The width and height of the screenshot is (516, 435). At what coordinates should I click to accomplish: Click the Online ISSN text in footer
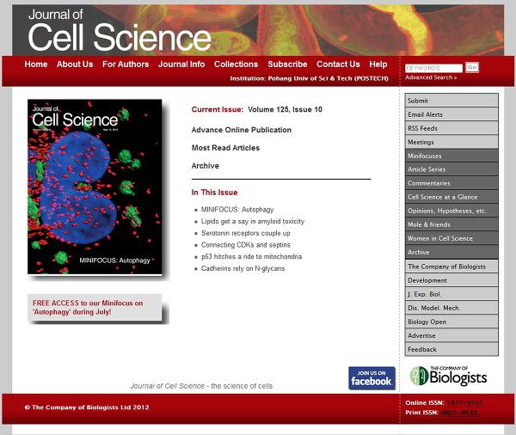pyautogui.click(x=444, y=402)
